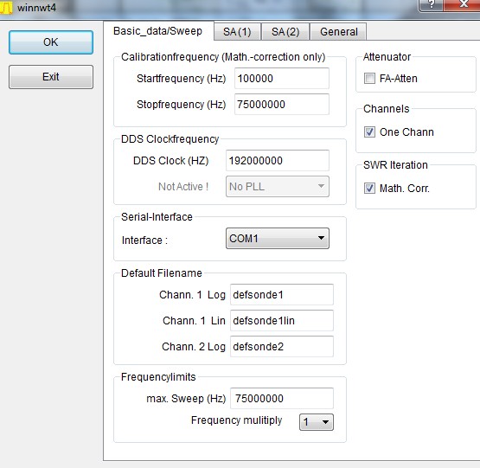Click the Calibrationfrequency group title

point(223,57)
